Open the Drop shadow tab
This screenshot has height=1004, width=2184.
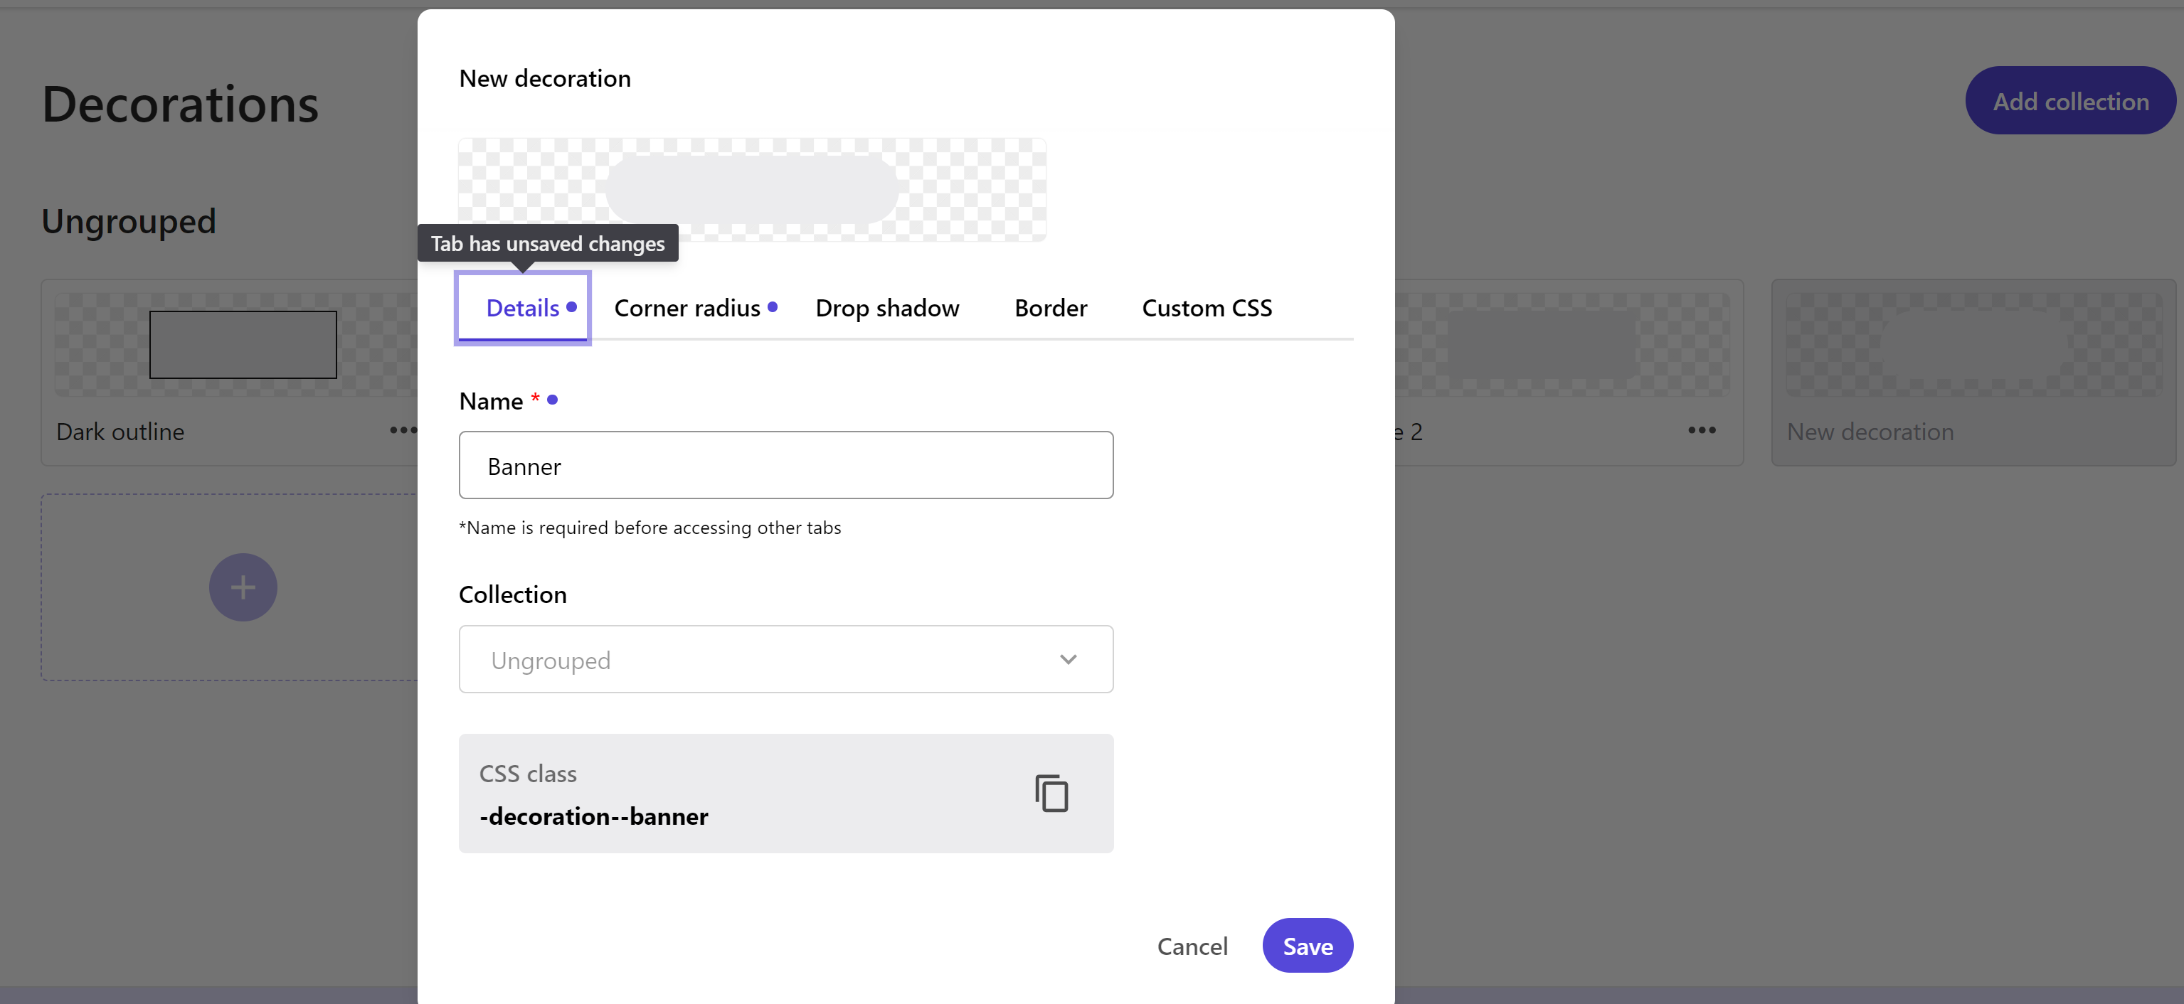(x=887, y=308)
